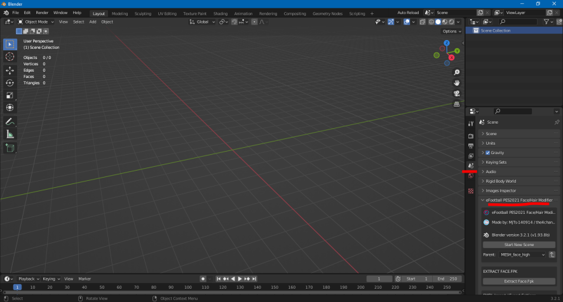Pin the Scene properties panel
563x302 pixels.
click(x=557, y=122)
